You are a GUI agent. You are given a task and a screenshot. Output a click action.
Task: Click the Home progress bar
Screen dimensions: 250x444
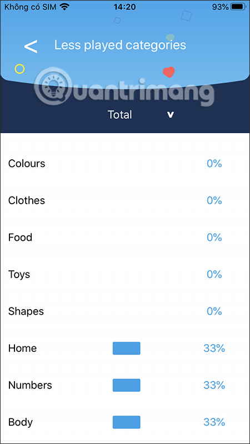(x=127, y=349)
